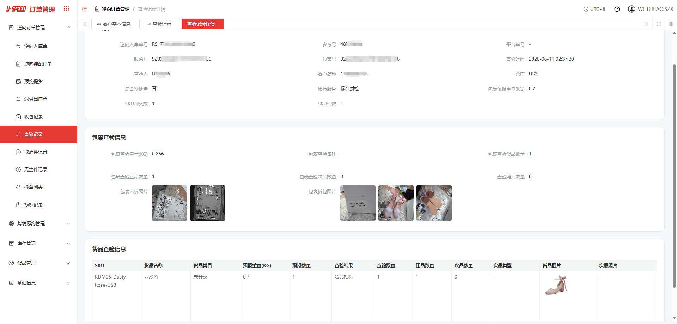This screenshot has width=677, height=324.
Task: Click the 退供出库单 return arrow icon
Action: click(18, 99)
